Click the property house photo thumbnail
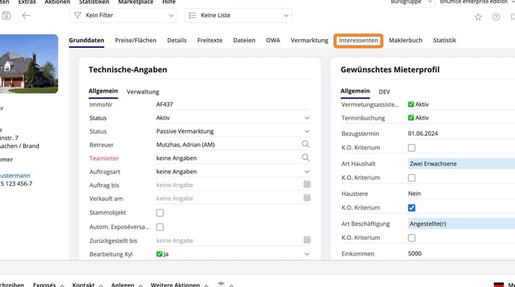This screenshot has width=515, height=287. pyautogui.click(x=29, y=64)
